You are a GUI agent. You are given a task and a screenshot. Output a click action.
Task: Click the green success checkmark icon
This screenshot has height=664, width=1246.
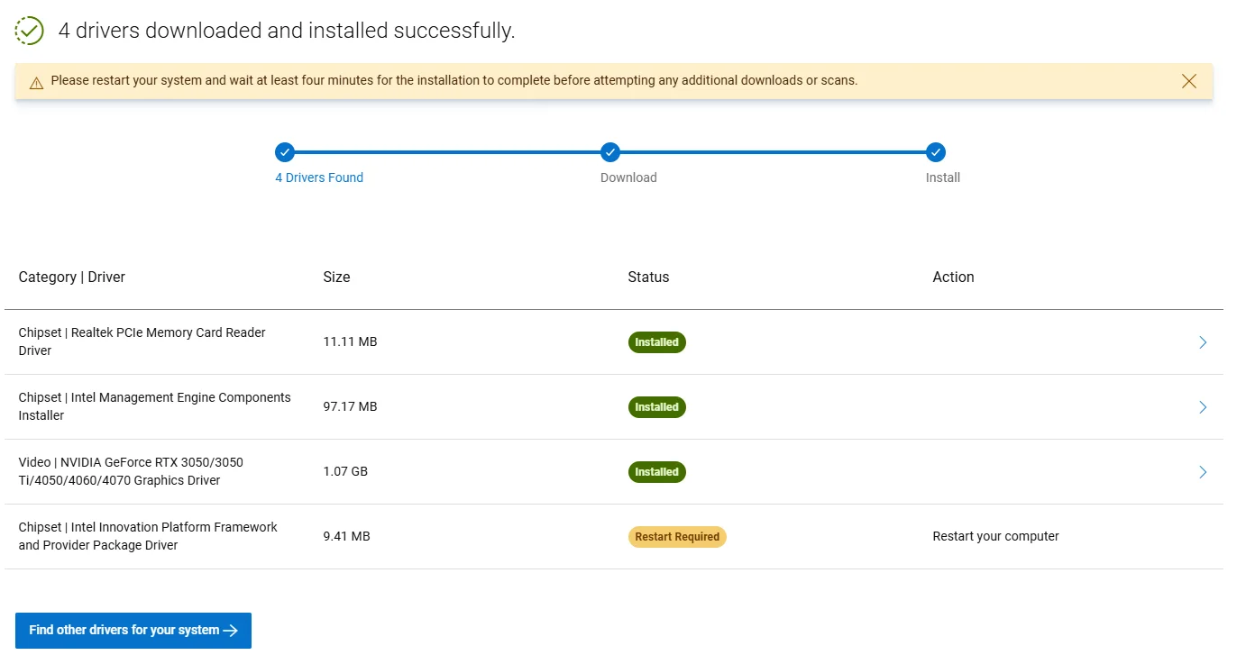pos(29,31)
